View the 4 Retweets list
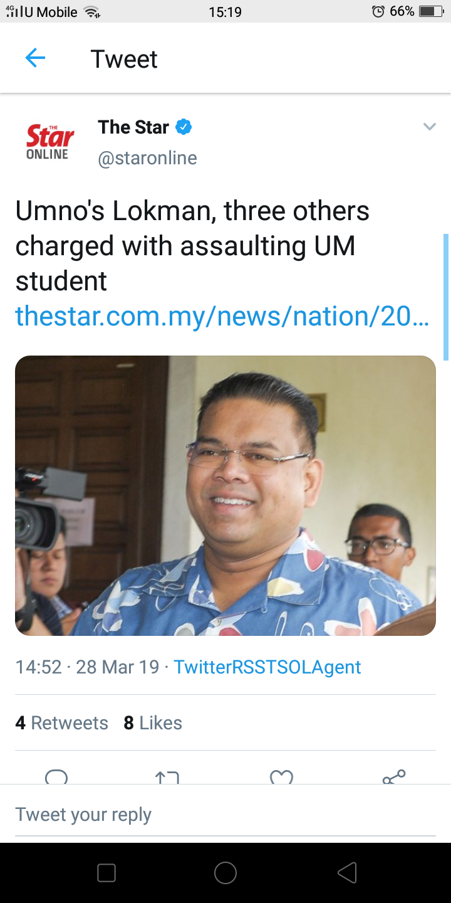The width and height of the screenshot is (451, 903). coord(61,723)
